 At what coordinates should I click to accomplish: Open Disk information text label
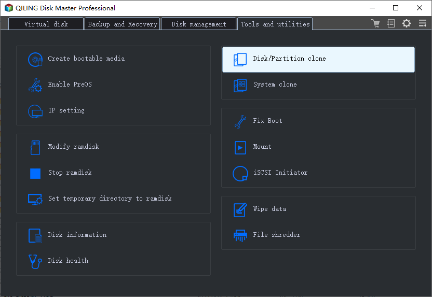77,235
